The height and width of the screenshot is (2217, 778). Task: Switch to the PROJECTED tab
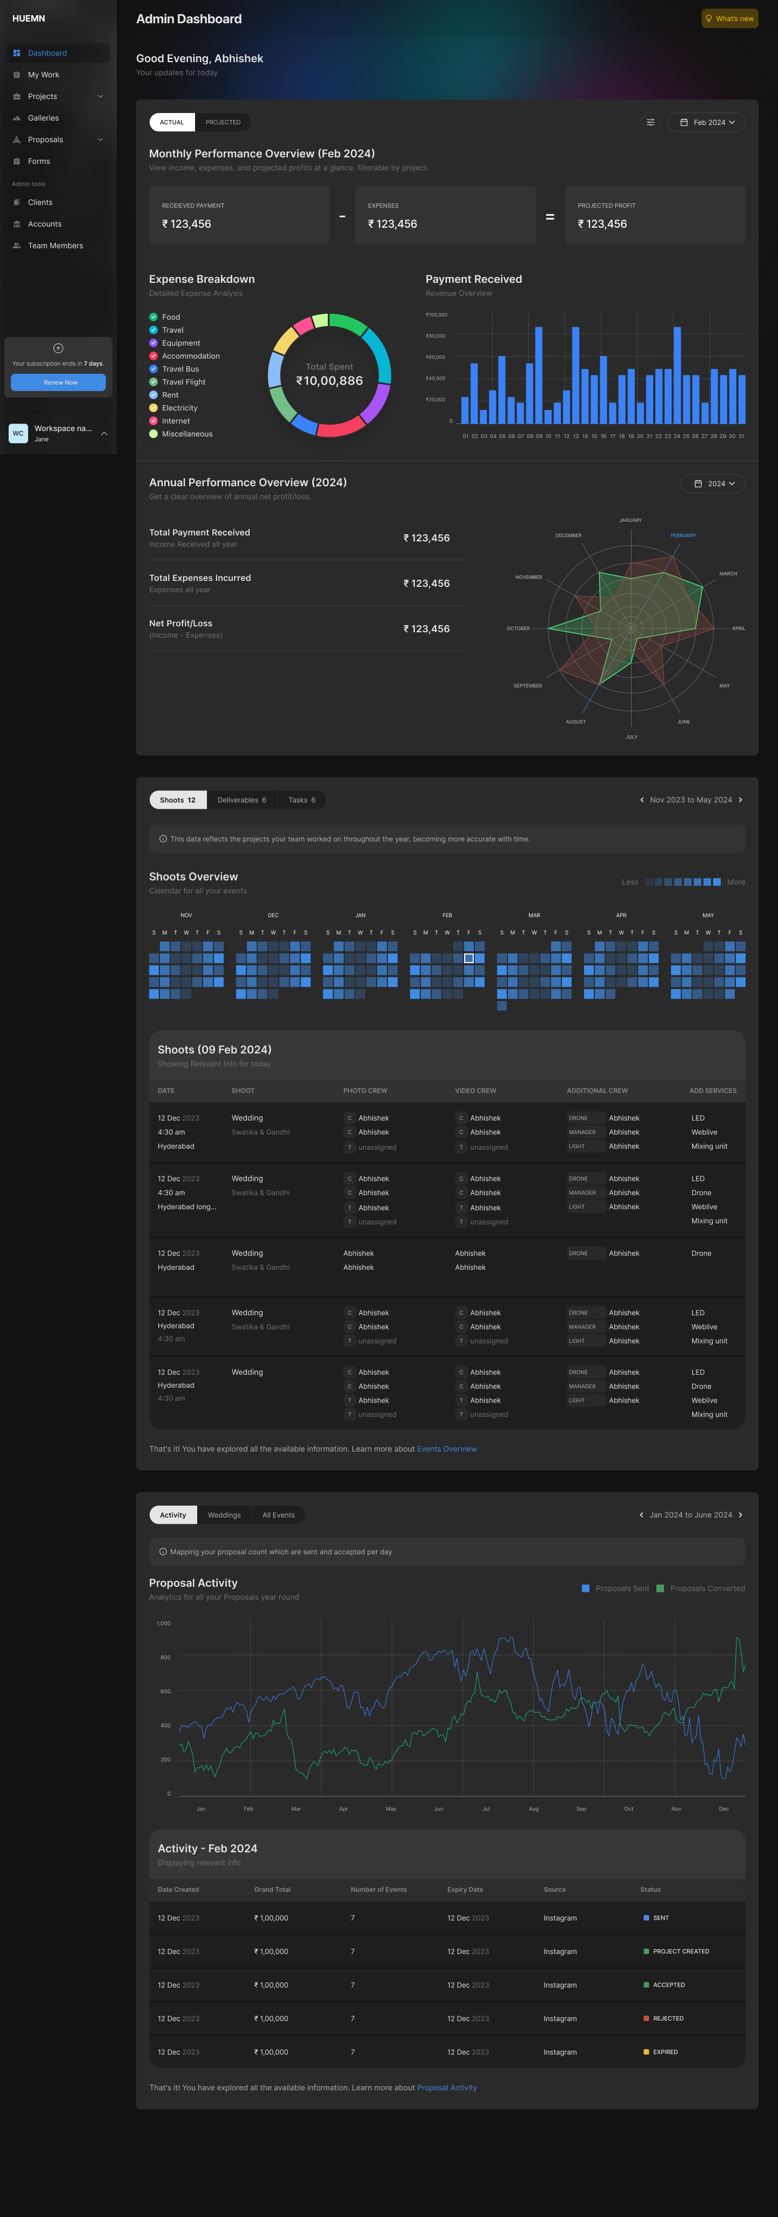pos(224,122)
